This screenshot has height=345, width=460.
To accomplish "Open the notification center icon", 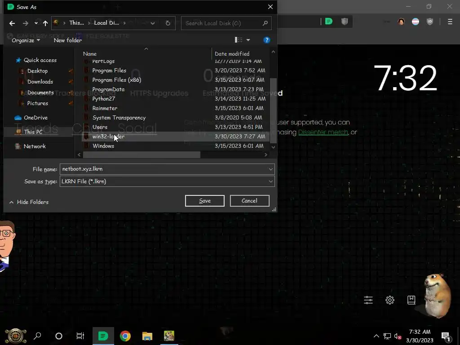I will 446,336.
